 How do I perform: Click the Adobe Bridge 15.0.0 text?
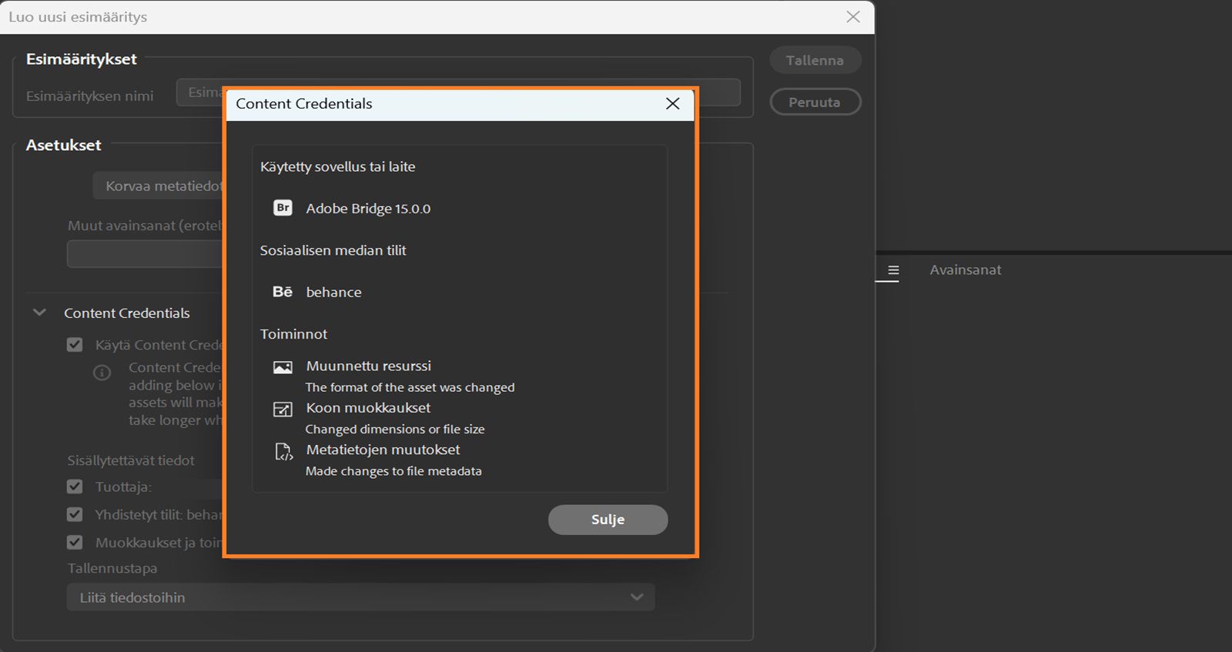[x=368, y=209]
